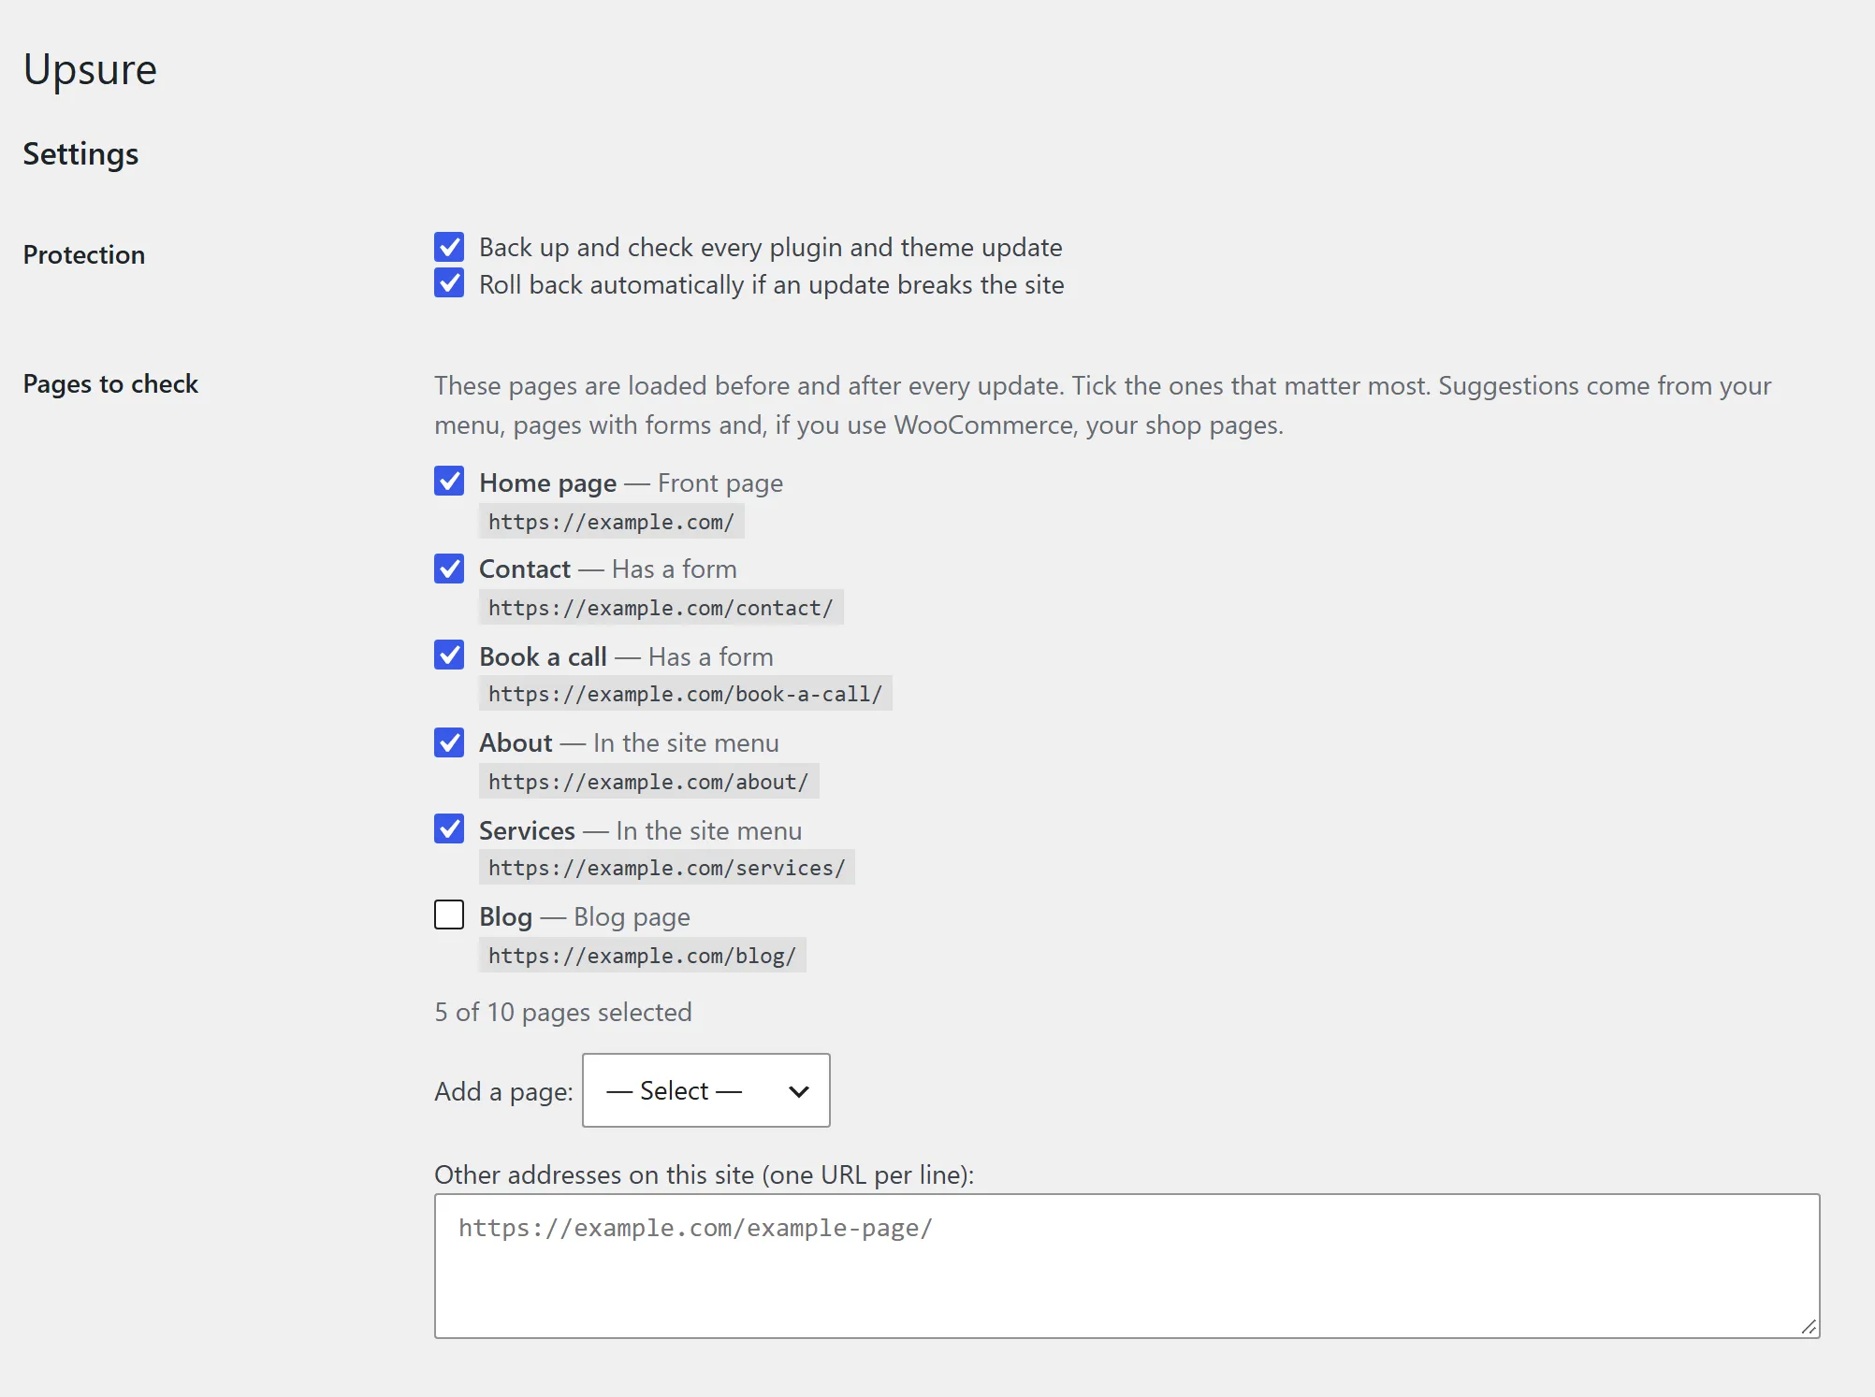Click the Book a call label

[x=543, y=656]
